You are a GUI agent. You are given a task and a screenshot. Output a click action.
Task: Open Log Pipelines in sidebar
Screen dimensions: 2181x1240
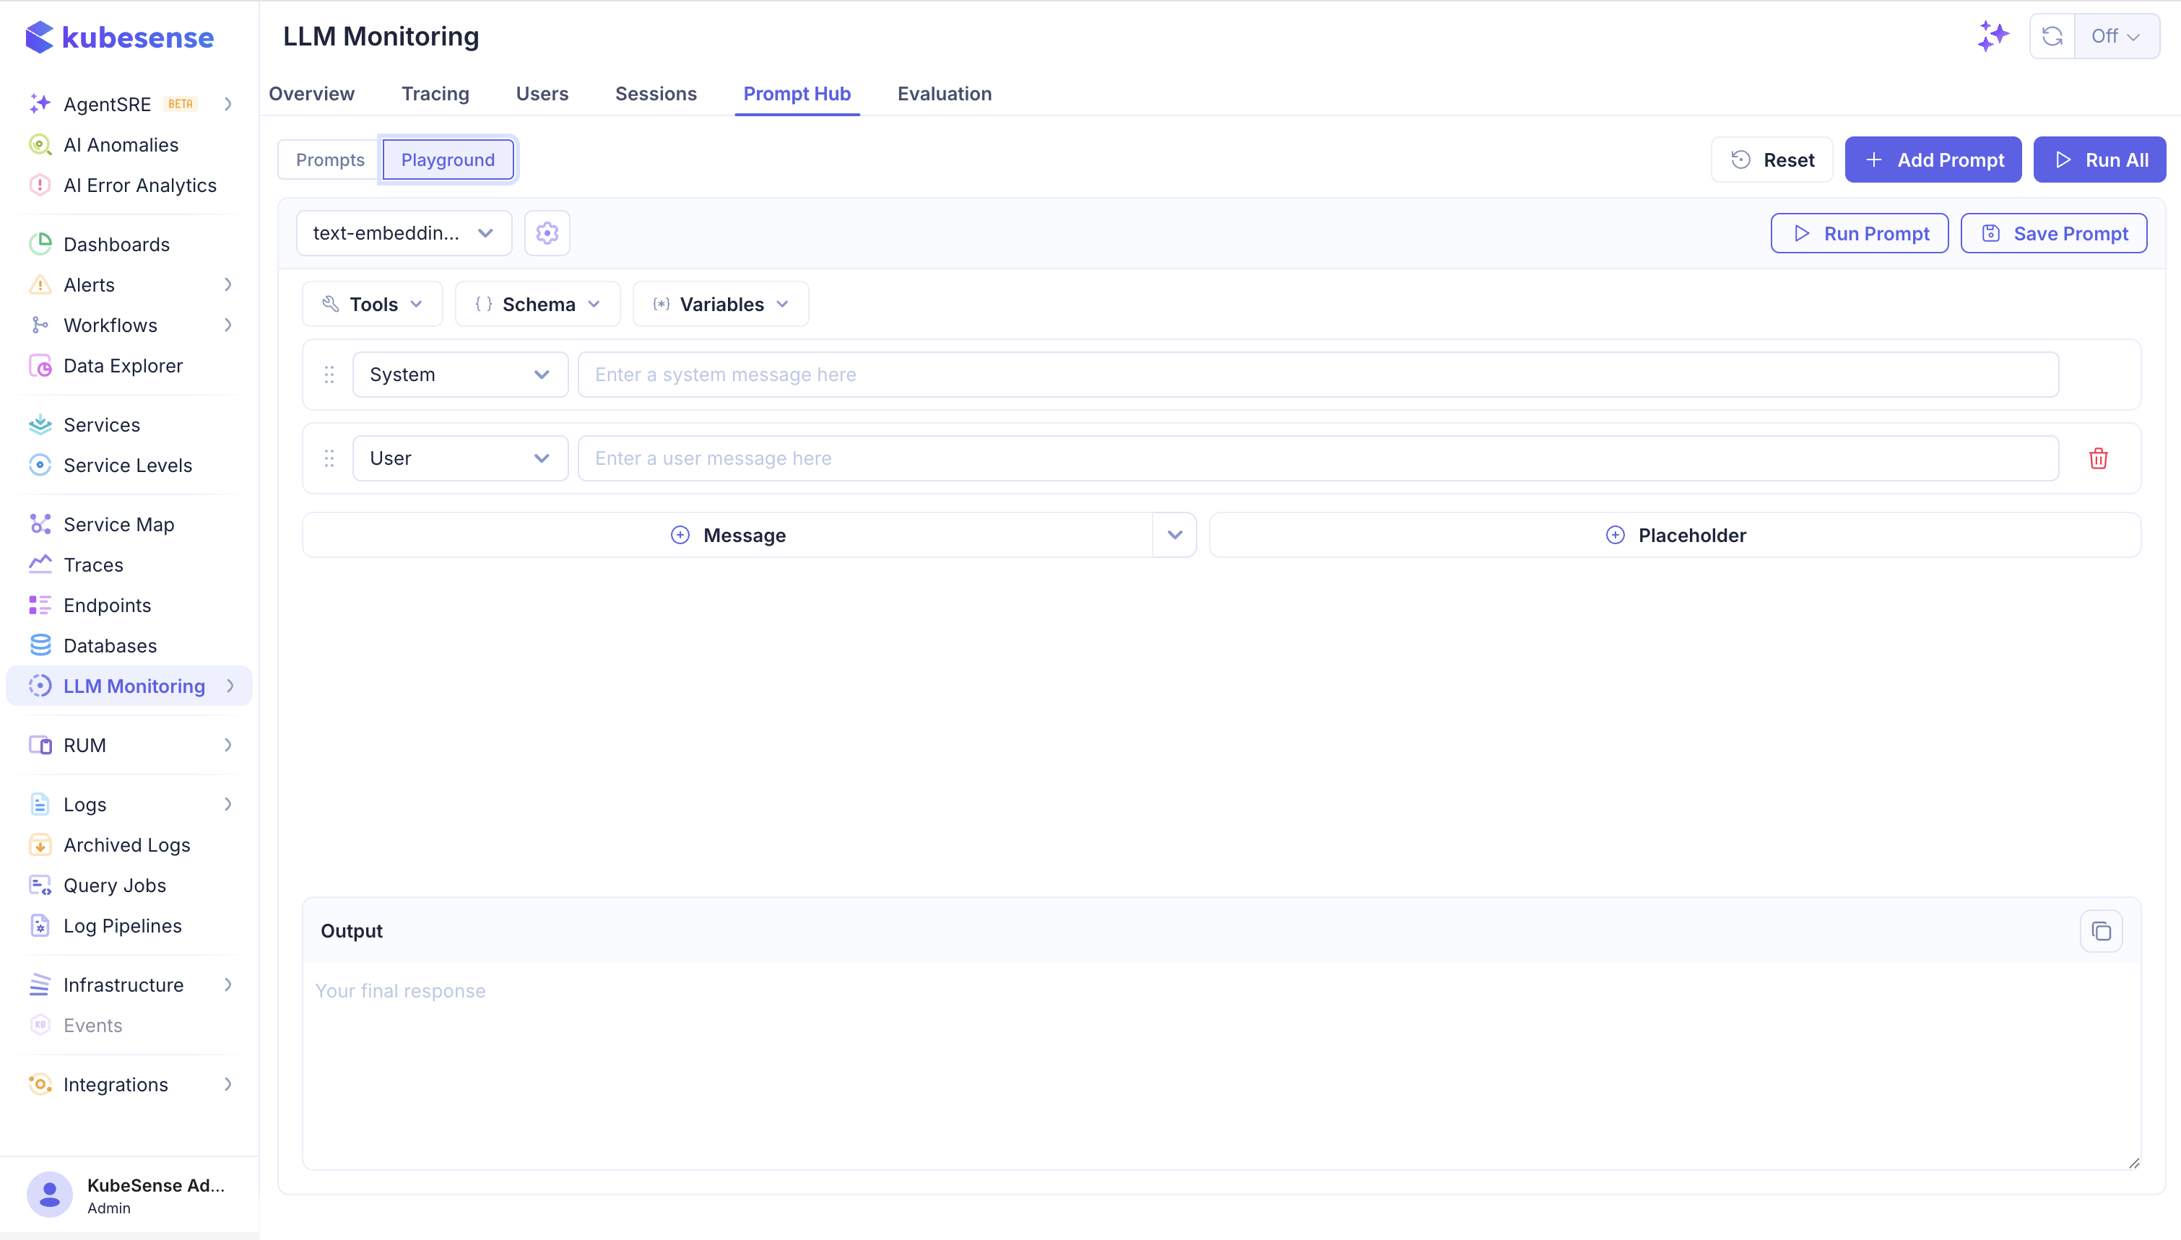[x=122, y=926]
